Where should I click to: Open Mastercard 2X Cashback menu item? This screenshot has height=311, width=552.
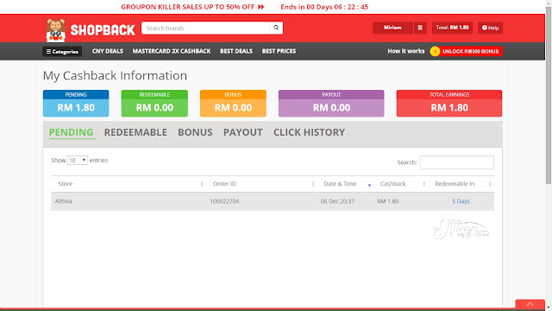tap(172, 51)
